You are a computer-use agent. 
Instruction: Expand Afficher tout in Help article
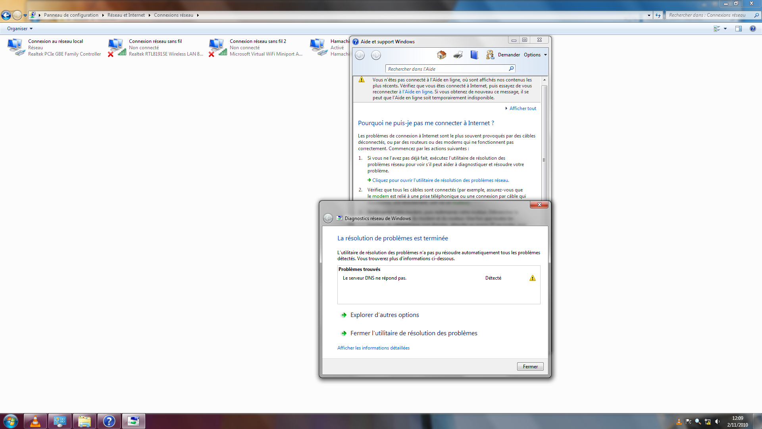pos(522,108)
